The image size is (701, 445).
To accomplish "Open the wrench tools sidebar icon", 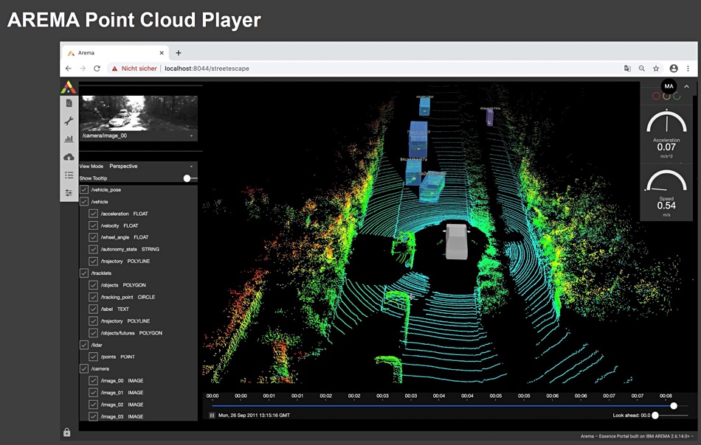I will (69, 121).
